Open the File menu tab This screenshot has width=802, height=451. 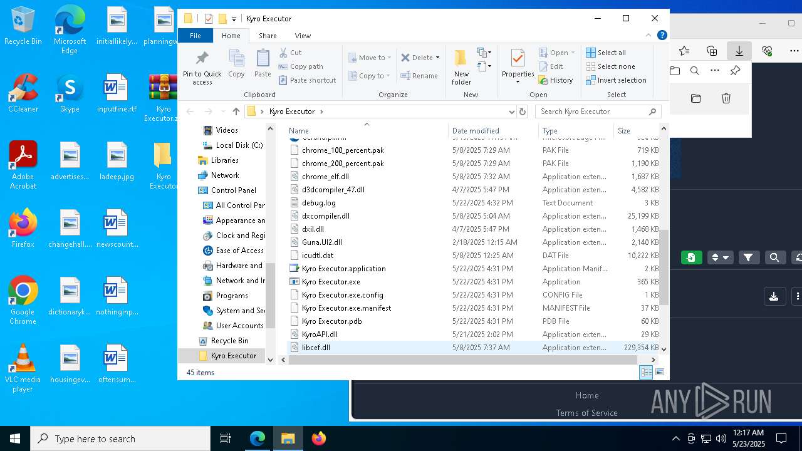(195, 36)
